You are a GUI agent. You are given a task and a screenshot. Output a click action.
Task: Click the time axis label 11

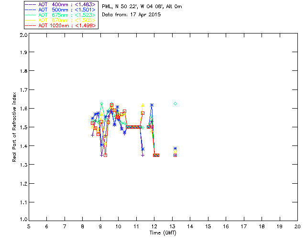pyautogui.click(x=136, y=226)
